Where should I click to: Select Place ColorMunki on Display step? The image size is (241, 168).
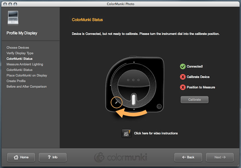(x=27, y=75)
